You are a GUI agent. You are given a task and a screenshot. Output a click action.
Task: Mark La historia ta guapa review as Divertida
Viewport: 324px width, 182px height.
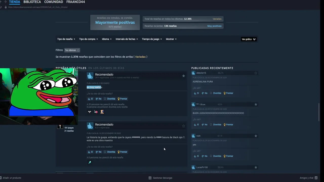tap(110, 152)
